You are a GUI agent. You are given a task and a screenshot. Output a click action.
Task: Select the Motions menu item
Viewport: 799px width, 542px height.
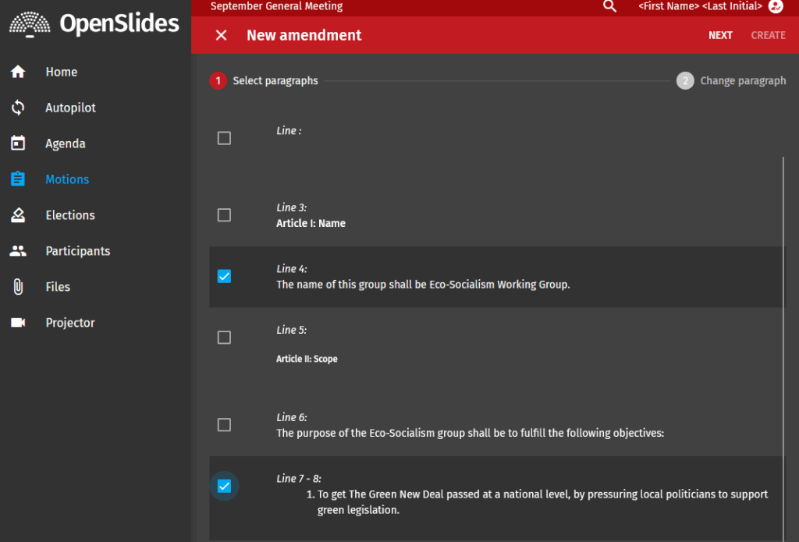(67, 179)
